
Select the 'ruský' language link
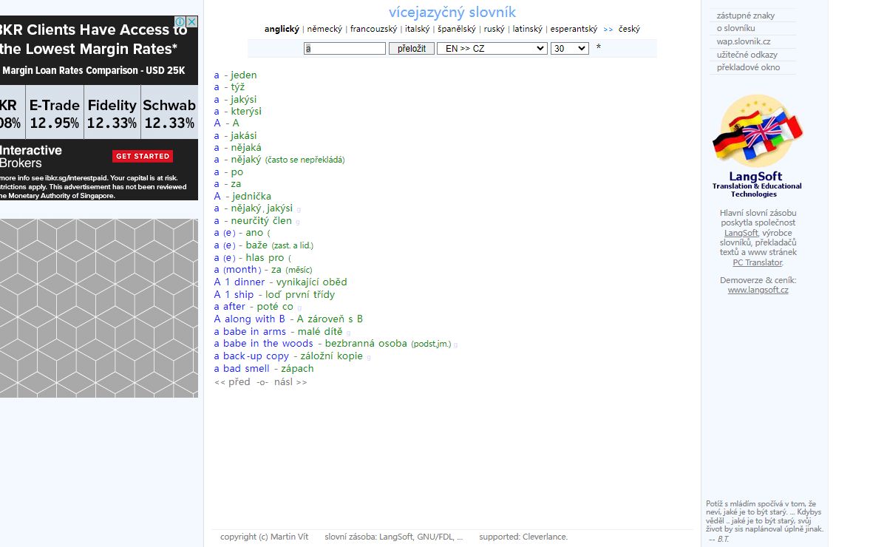coord(494,30)
